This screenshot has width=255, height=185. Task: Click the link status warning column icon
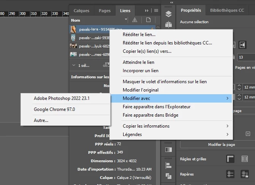pos(135,20)
